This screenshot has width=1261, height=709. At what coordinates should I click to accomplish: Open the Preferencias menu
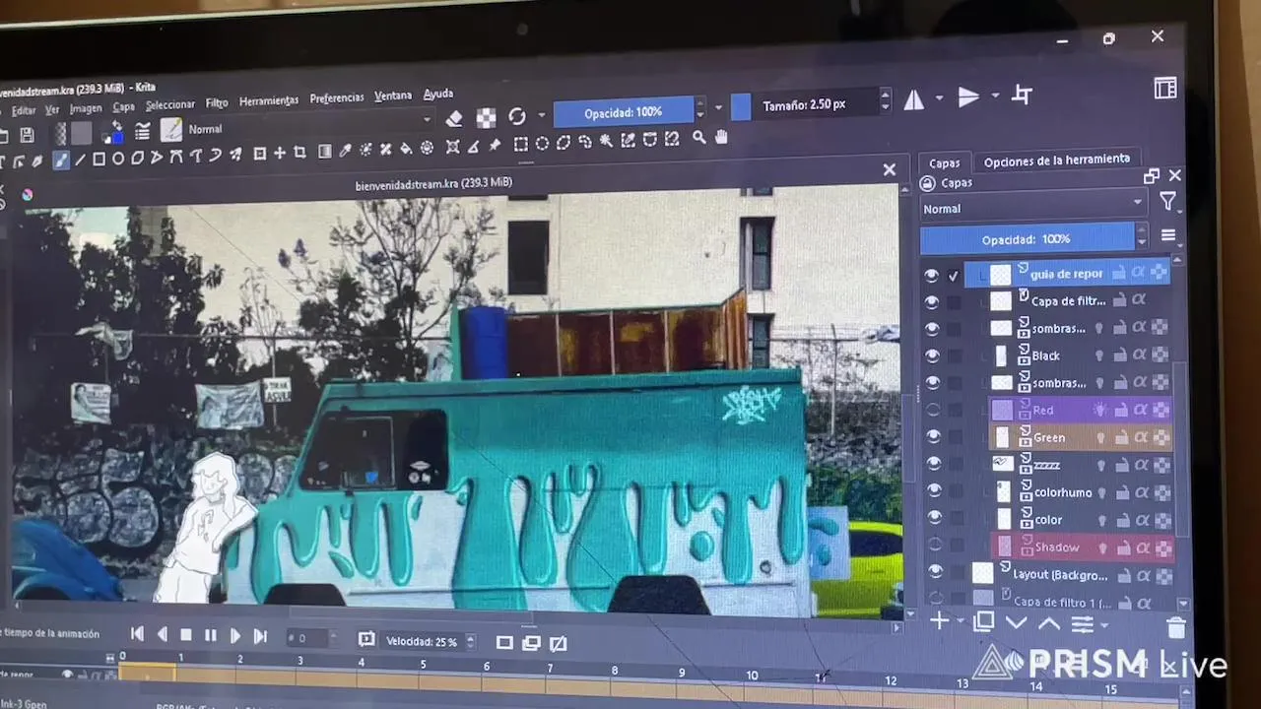337,98
